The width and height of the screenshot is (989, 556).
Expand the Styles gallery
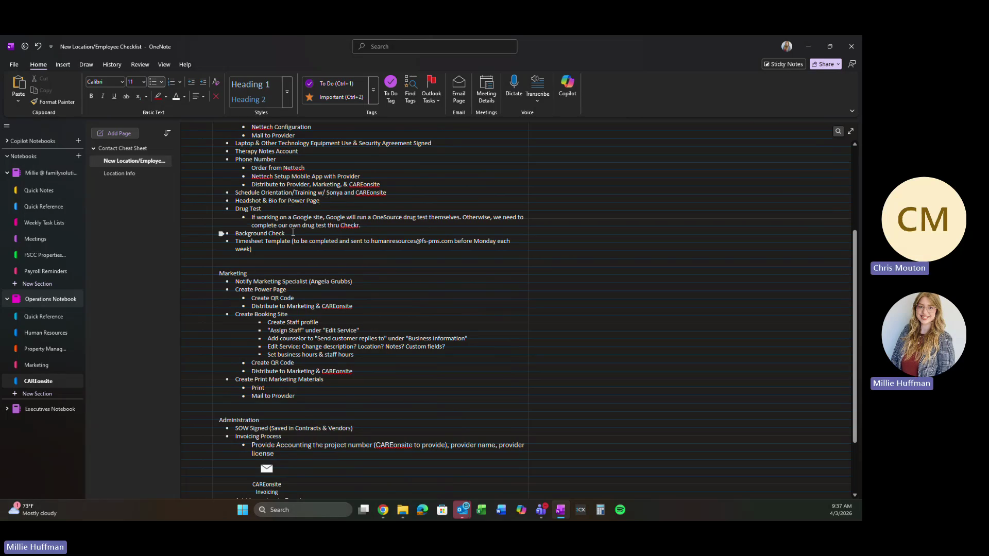(287, 92)
